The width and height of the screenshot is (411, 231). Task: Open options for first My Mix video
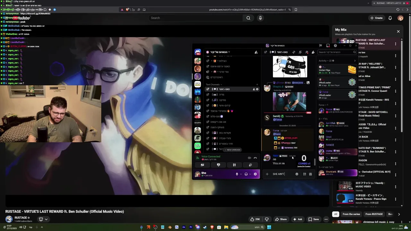[x=396, y=44]
